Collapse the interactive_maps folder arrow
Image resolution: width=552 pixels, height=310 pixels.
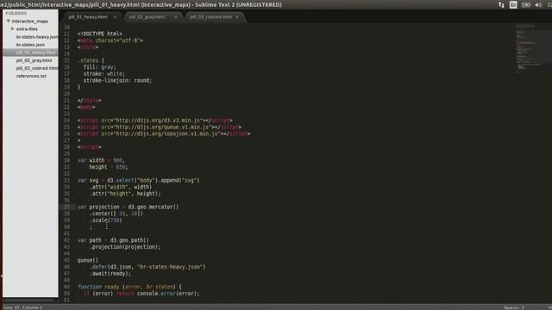8,21
